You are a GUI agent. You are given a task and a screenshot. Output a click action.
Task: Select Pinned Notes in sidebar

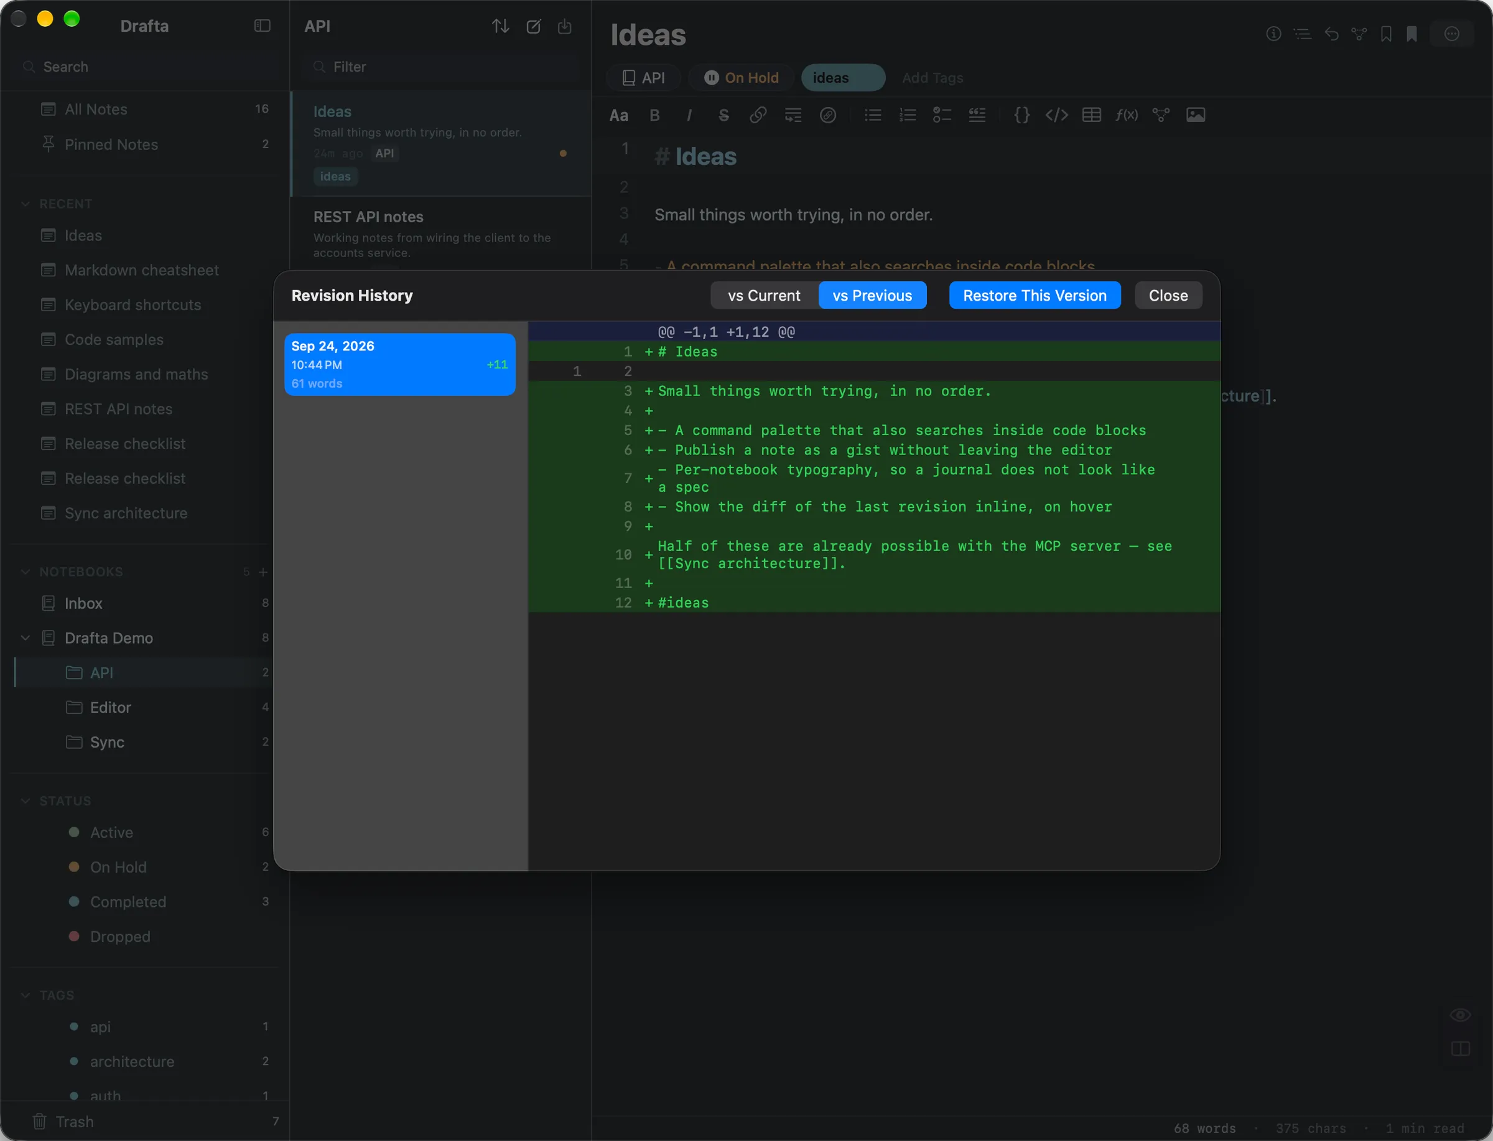tap(145, 144)
